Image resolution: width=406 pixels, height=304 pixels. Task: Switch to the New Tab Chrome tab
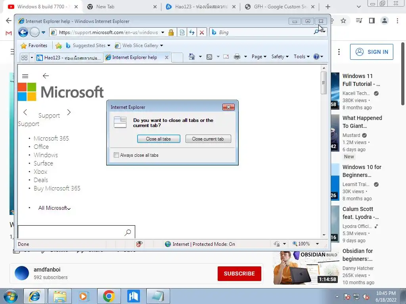point(122,7)
